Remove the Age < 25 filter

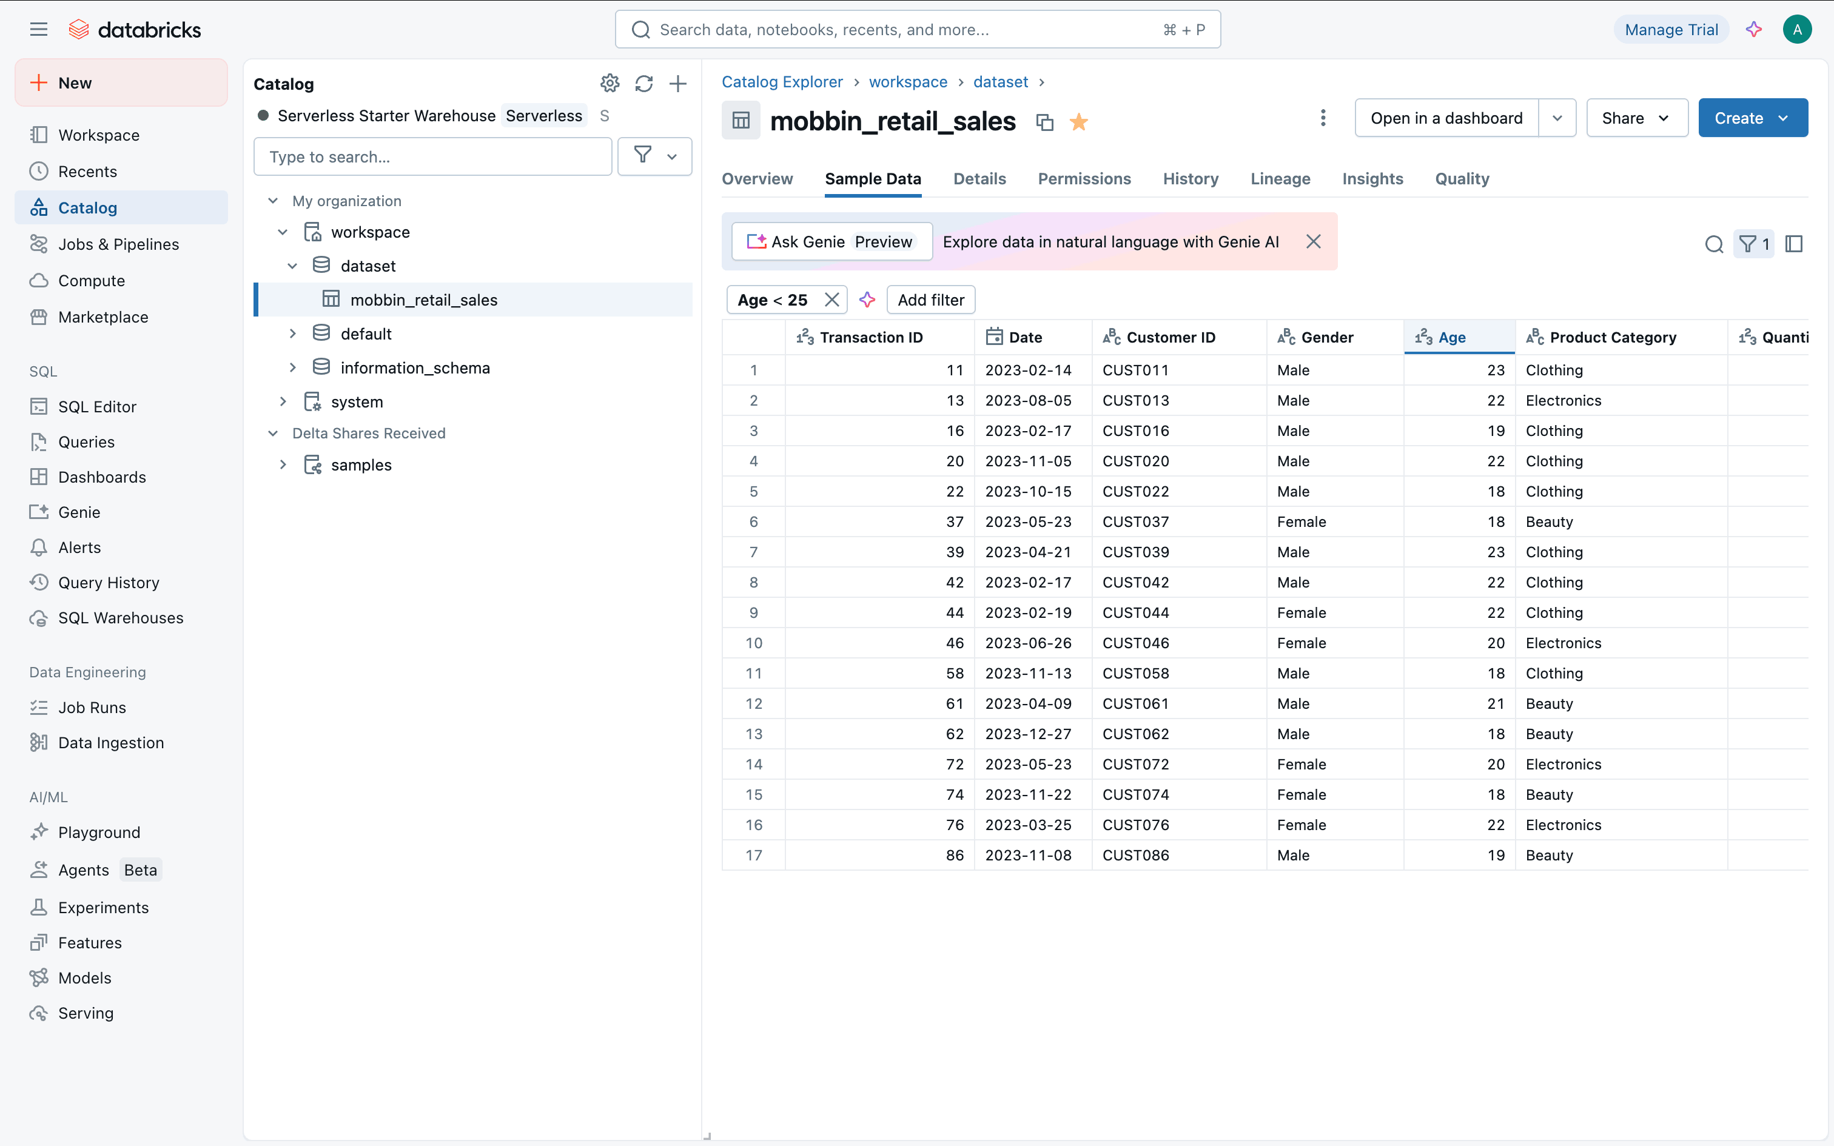coord(831,300)
